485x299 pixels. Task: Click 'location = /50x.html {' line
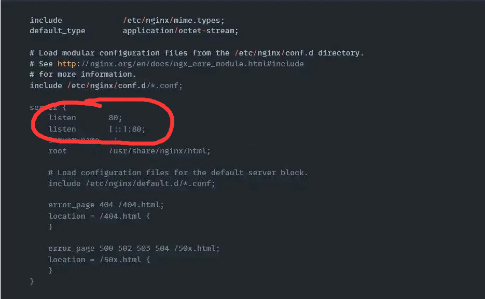(99, 260)
